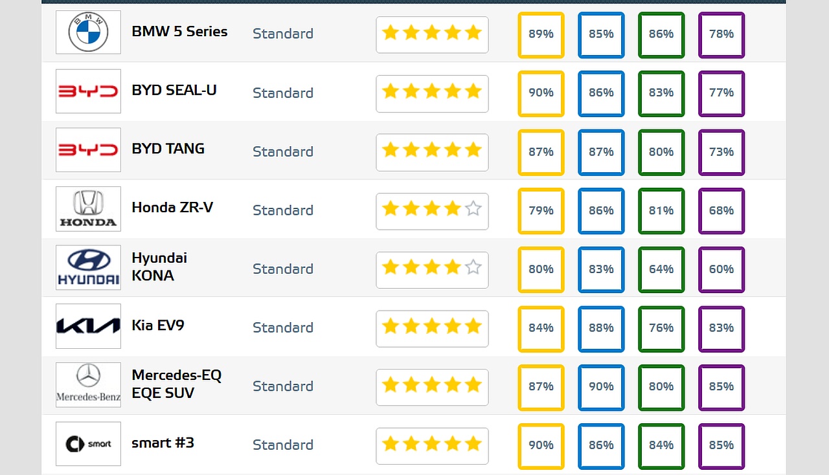The image size is (829, 475).
Task: Click the five-star rating of smart #3
Action: point(432,445)
